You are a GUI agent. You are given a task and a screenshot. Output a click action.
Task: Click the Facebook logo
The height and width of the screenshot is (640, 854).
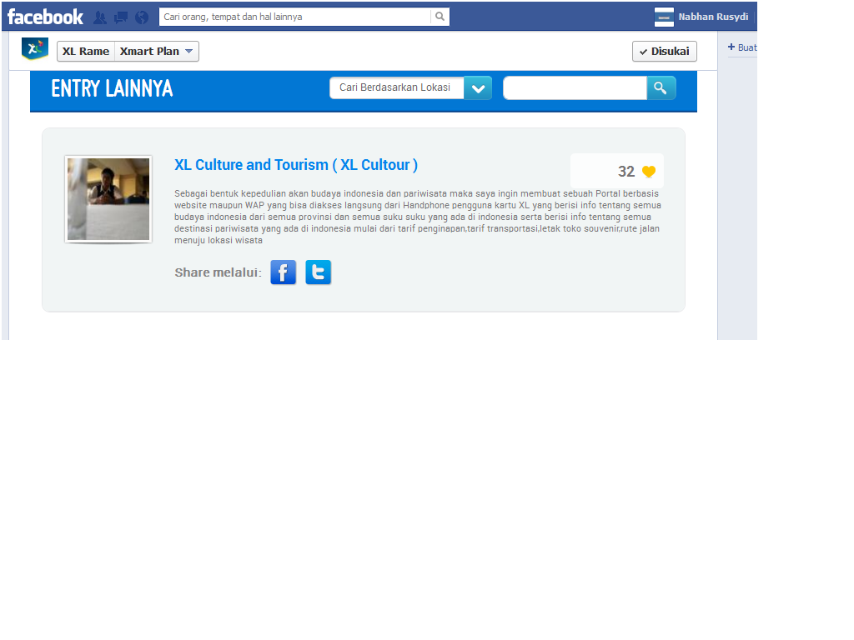45,17
